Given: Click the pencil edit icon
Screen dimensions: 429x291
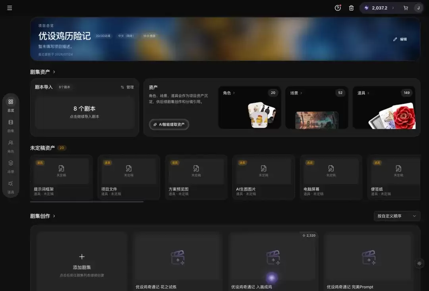Looking at the screenshot, I should pyautogui.click(x=395, y=39).
